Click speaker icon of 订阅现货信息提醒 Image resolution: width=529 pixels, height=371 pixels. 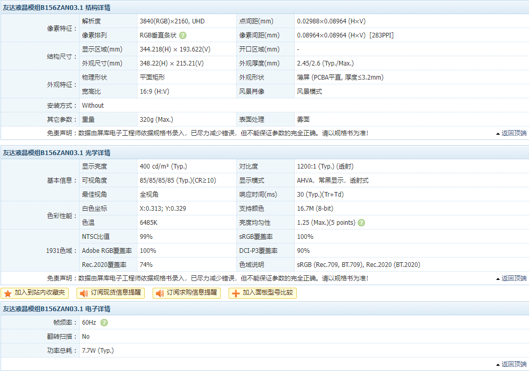click(84, 293)
